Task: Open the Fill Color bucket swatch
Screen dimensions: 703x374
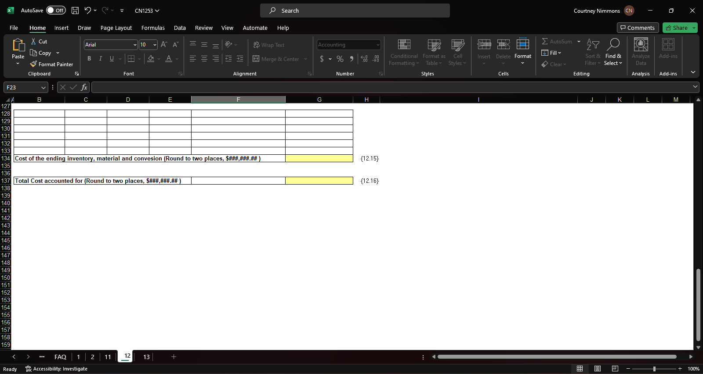Action: coord(151,59)
